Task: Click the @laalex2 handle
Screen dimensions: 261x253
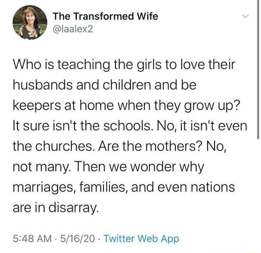Action: coord(72,29)
